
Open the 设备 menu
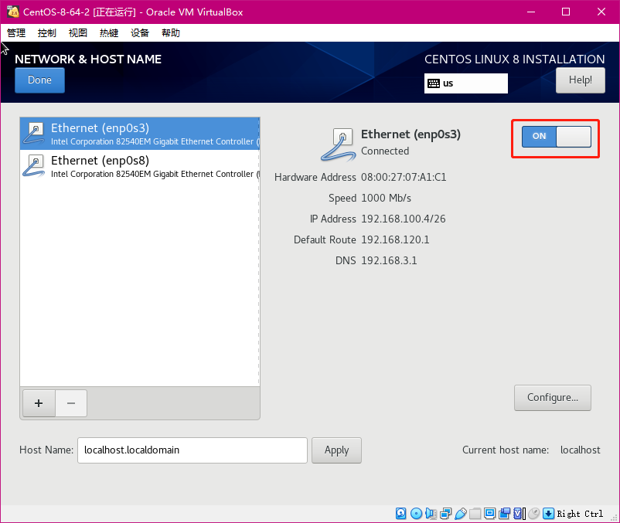coord(140,32)
